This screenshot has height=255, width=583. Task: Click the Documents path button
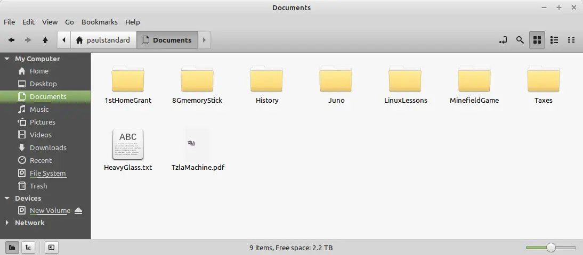click(x=167, y=40)
